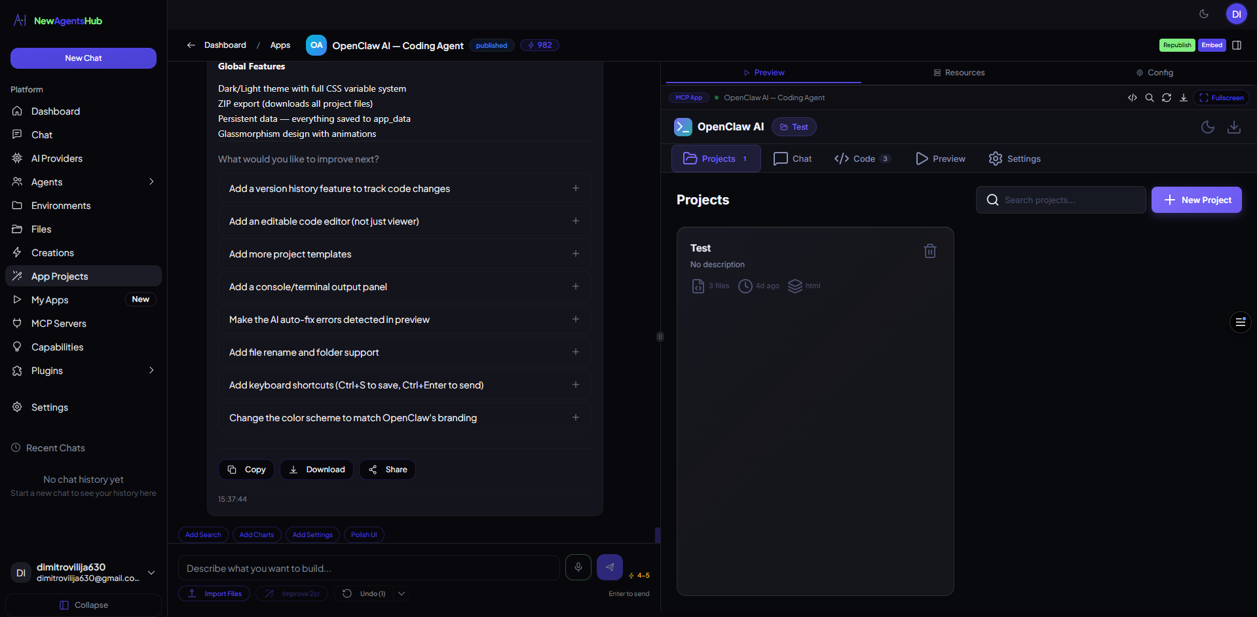Send the message with paper plane button
This screenshot has width=1257, height=617.
click(x=610, y=567)
